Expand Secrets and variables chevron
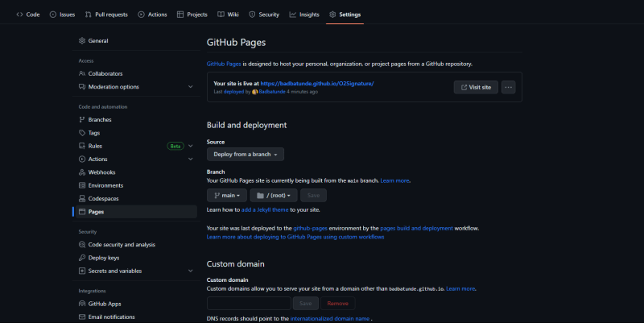644x323 pixels. (x=191, y=271)
